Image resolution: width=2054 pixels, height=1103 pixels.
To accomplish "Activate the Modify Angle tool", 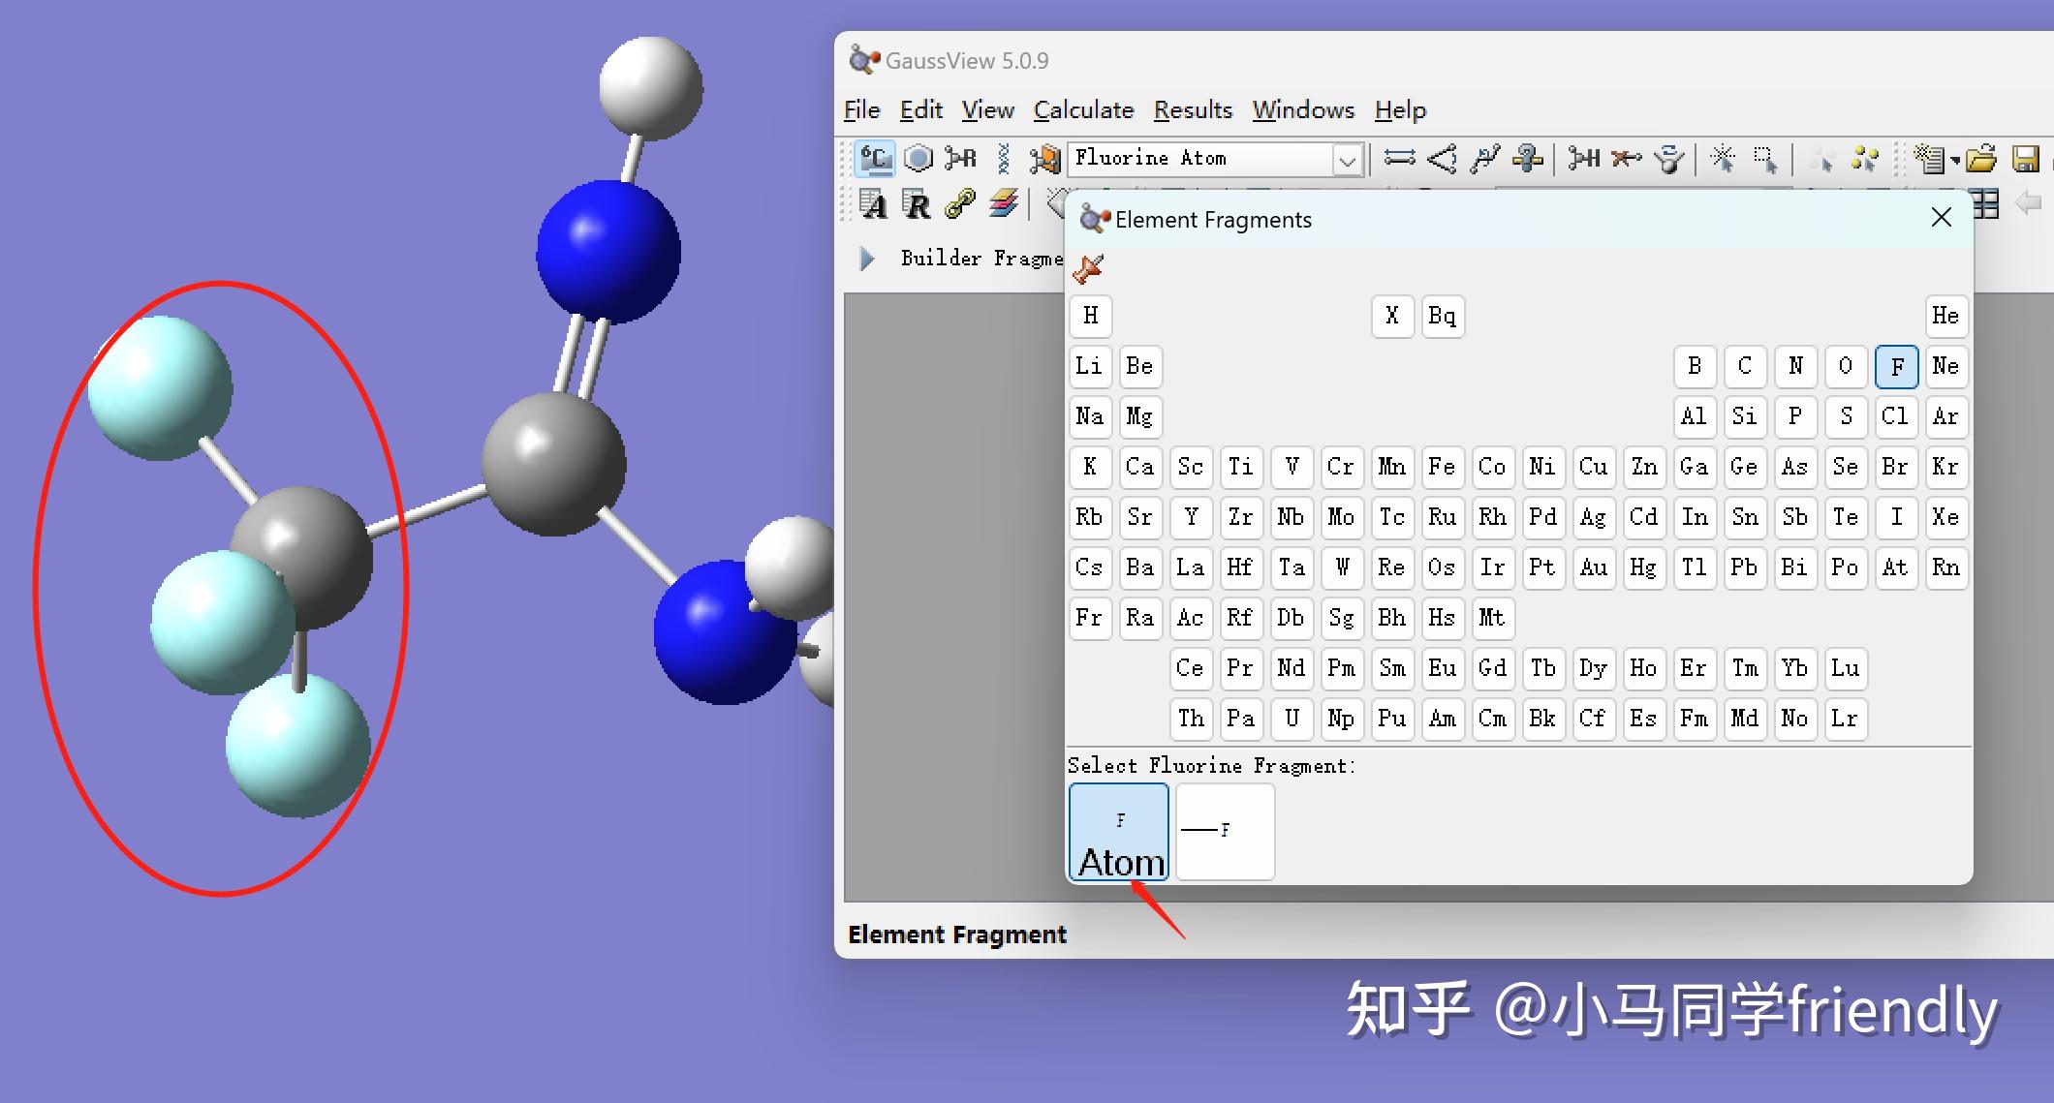I will point(1443,158).
